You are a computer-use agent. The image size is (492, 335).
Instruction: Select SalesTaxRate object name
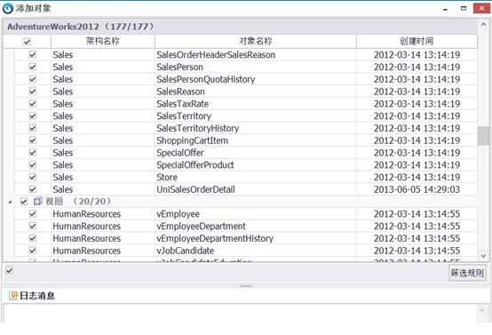click(x=182, y=104)
